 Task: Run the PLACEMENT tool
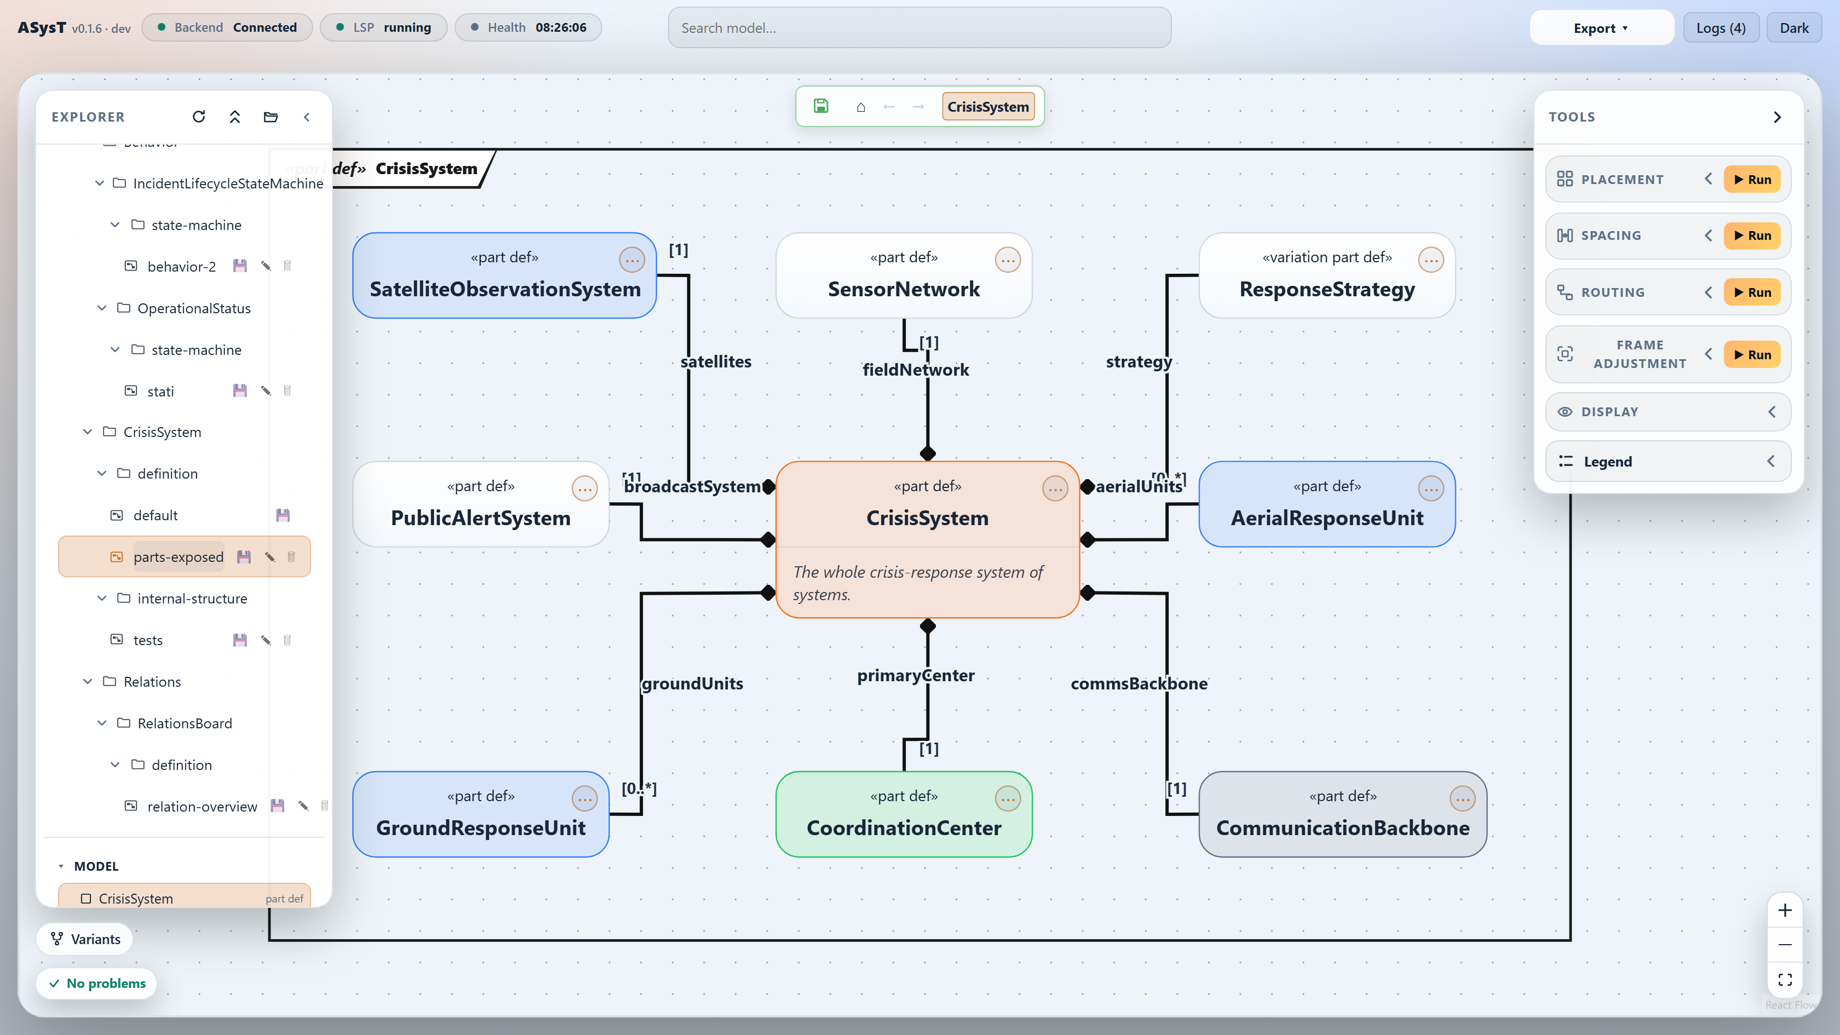tap(1751, 179)
